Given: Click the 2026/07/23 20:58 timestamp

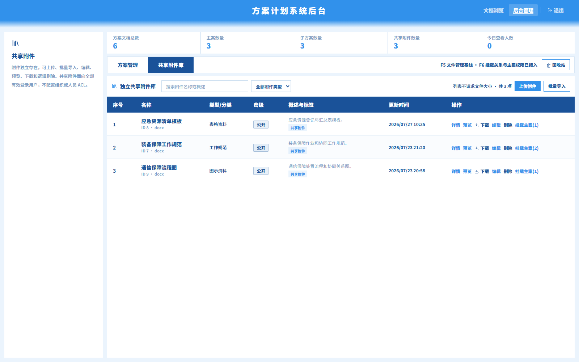Looking at the screenshot, I should click(x=407, y=171).
